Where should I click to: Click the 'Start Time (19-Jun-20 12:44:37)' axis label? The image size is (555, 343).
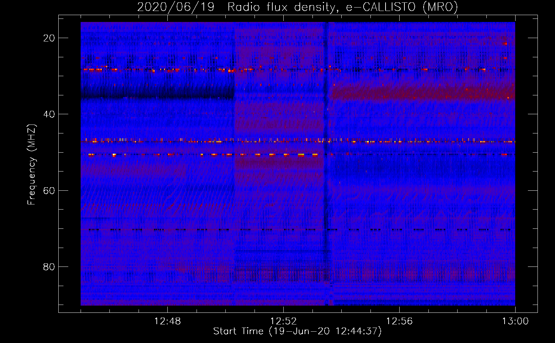click(297, 331)
